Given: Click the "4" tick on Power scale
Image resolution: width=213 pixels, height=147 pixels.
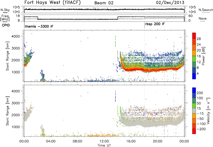Looking at the screenshot, I should 198,73.
